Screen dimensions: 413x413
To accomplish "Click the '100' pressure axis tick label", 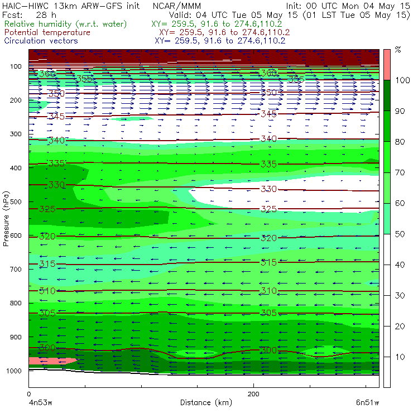I will point(16,66).
